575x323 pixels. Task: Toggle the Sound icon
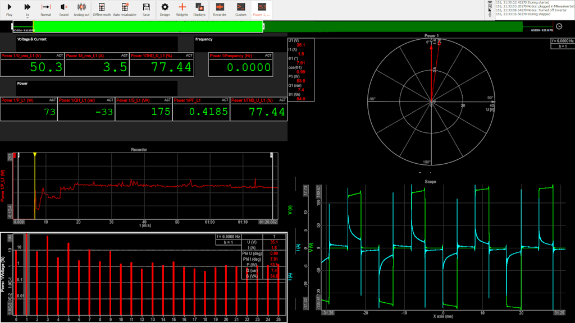point(64,10)
